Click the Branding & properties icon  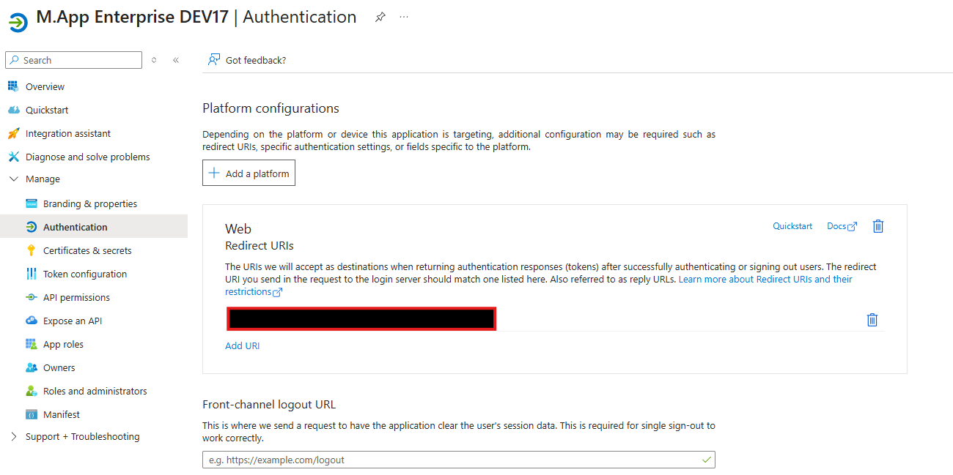point(31,203)
